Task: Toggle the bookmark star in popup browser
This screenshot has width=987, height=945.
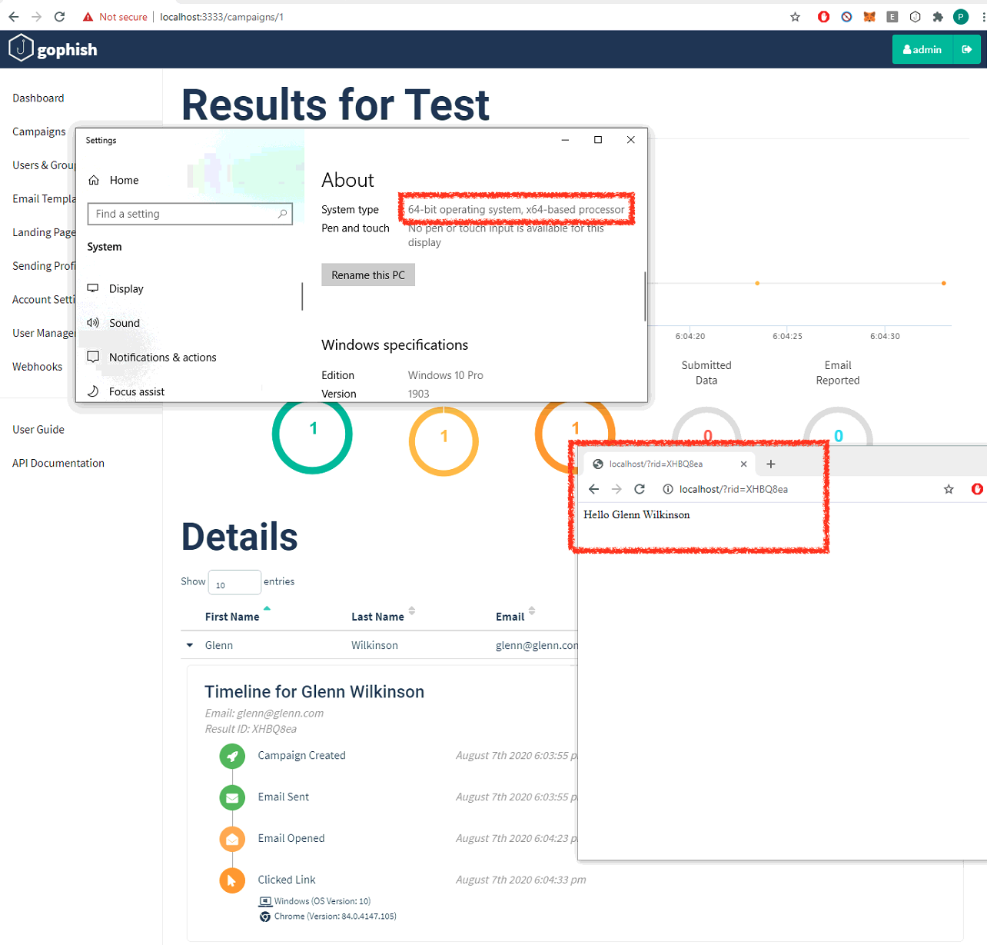Action: (948, 489)
